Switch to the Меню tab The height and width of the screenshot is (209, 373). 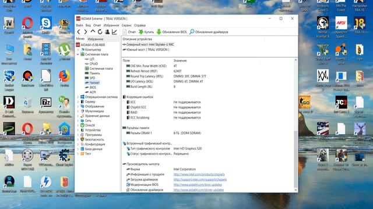pyautogui.click(x=80, y=39)
